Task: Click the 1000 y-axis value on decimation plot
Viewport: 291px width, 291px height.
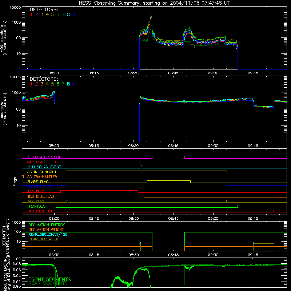Action: click(x=16, y=223)
